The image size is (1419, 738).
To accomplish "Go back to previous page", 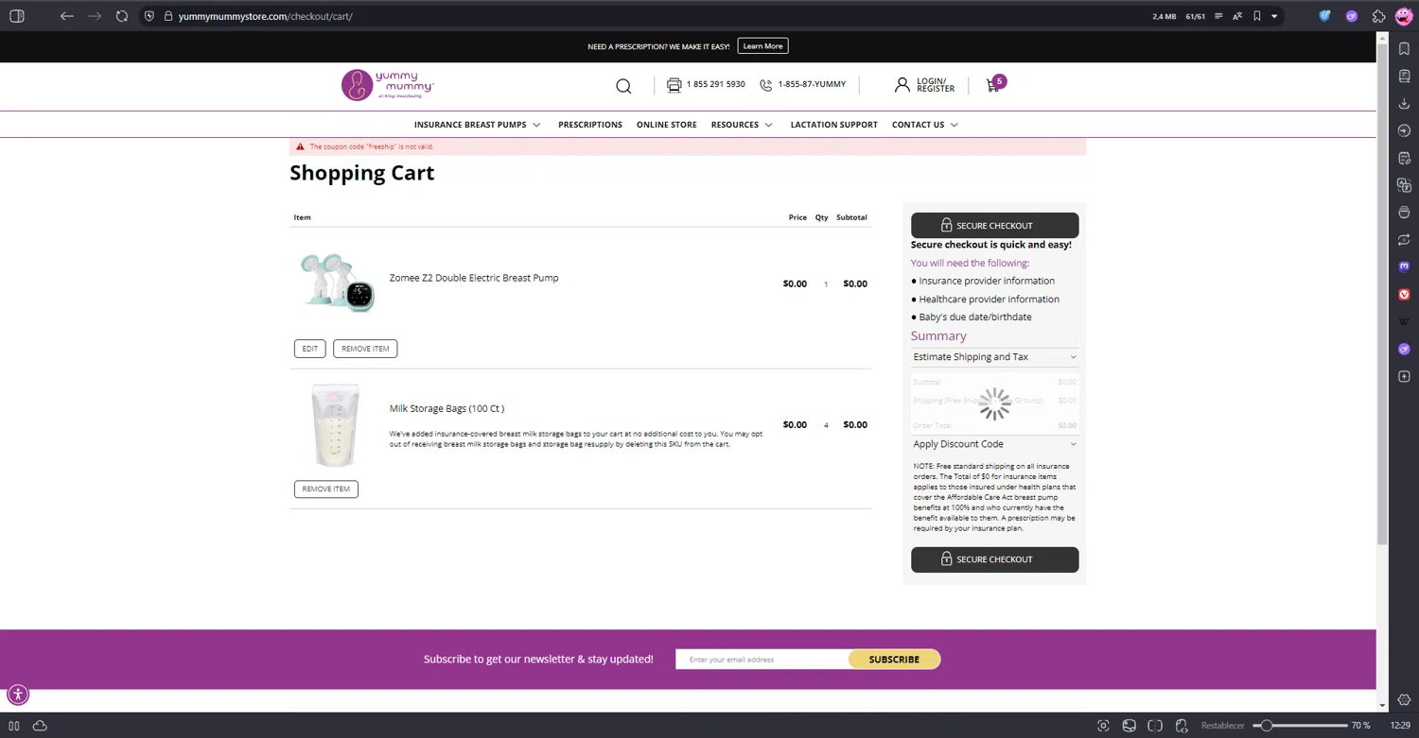I will coord(66,16).
